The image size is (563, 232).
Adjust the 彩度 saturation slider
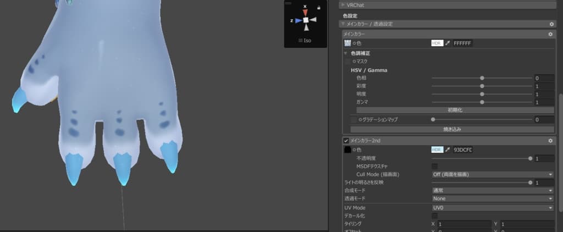click(x=482, y=86)
